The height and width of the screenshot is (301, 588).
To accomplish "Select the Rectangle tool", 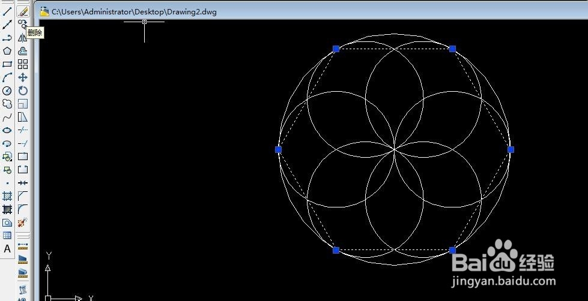I will pyautogui.click(x=7, y=64).
